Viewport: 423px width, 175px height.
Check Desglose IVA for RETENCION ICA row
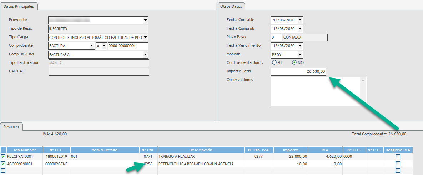398,164
